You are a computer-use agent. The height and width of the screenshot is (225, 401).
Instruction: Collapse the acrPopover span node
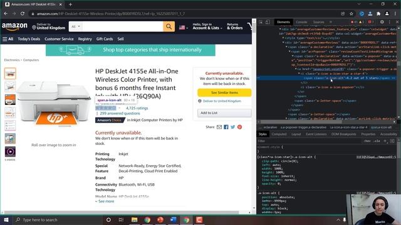point(289,51)
